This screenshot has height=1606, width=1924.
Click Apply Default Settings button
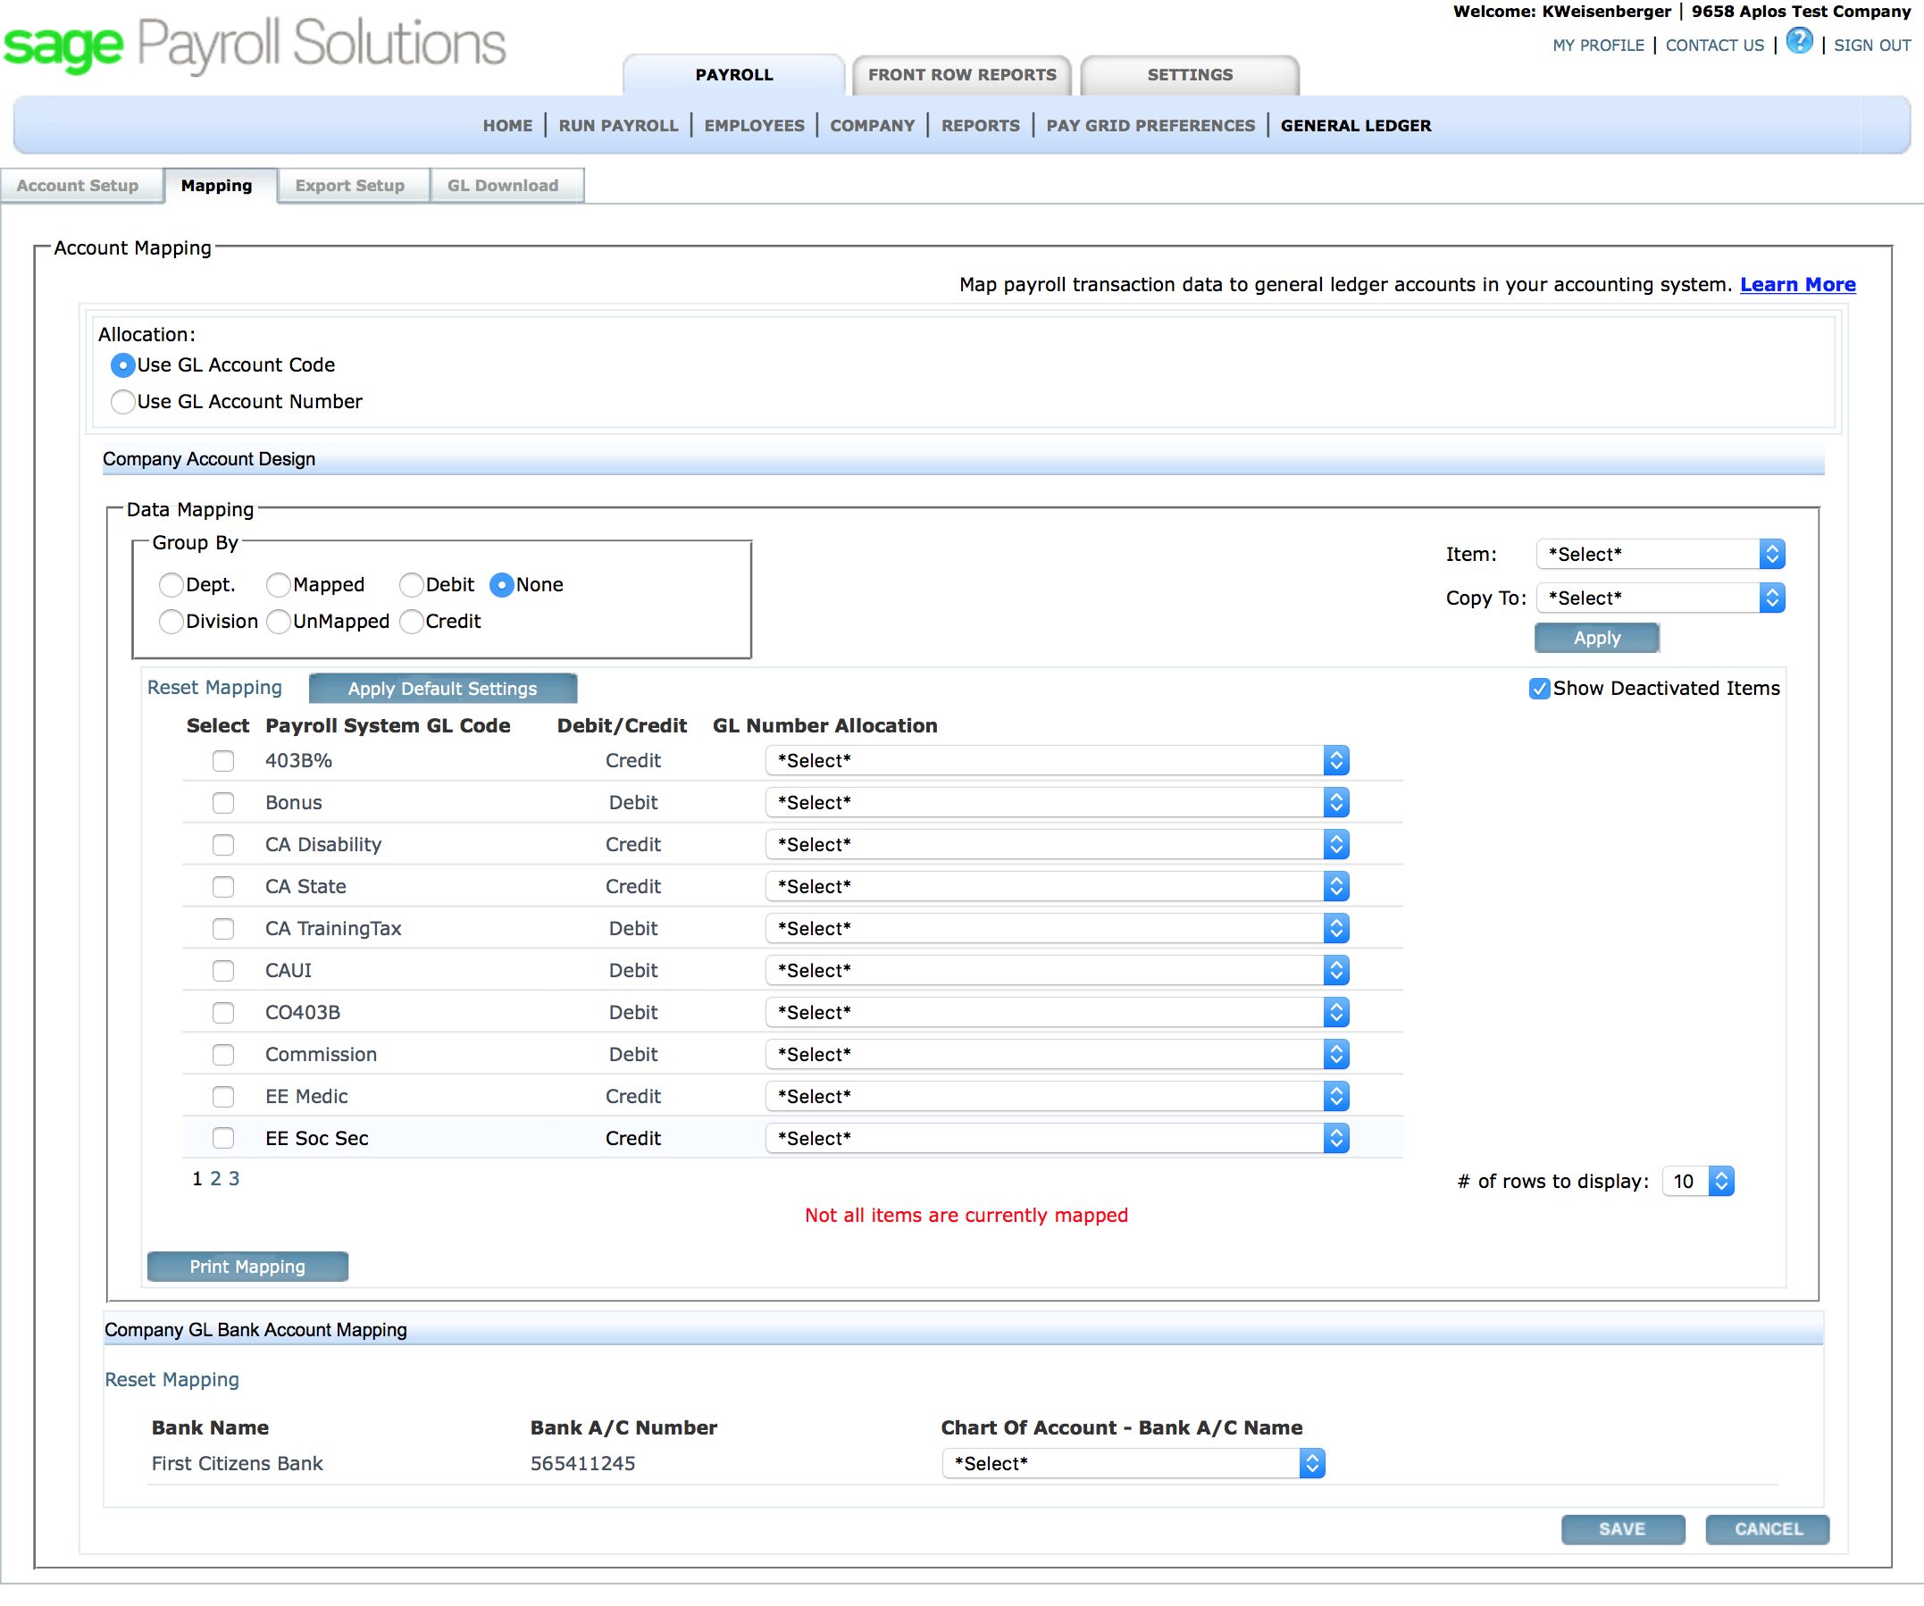(442, 689)
